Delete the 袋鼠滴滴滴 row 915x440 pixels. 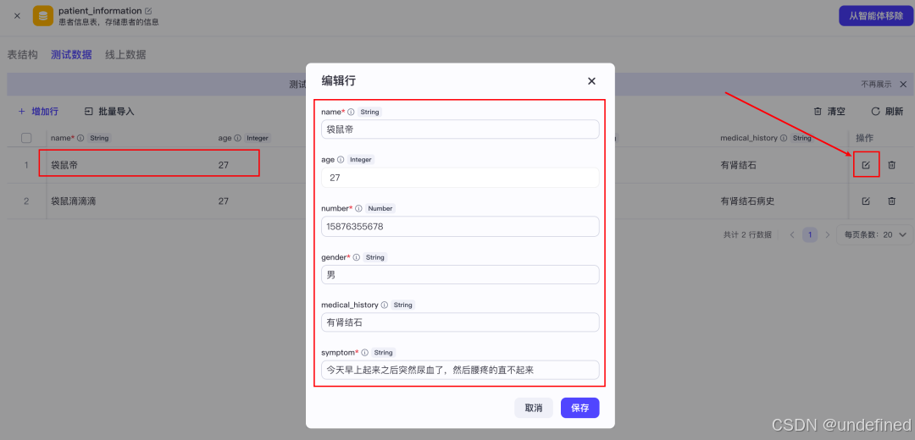(891, 201)
